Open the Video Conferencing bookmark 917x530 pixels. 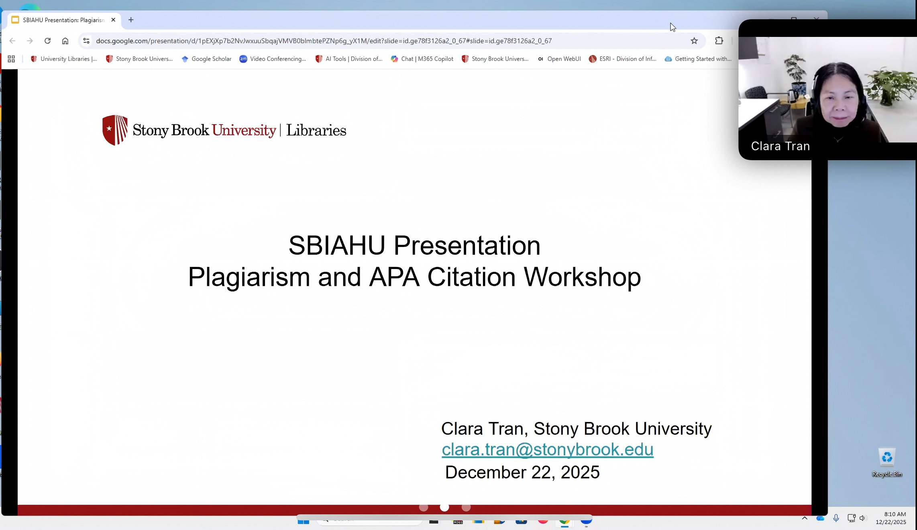coord(272,59)
